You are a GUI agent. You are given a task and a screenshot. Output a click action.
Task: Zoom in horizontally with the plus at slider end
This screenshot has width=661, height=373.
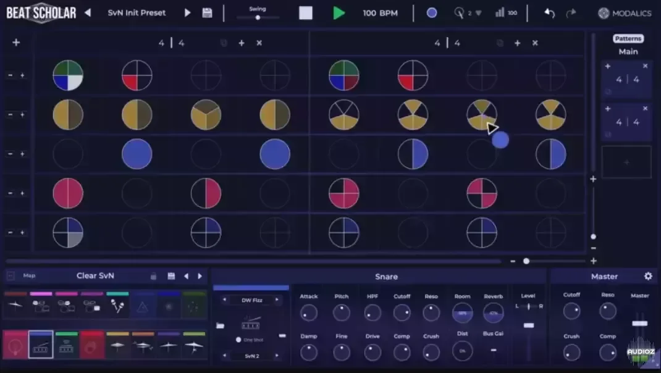point(594,261)
